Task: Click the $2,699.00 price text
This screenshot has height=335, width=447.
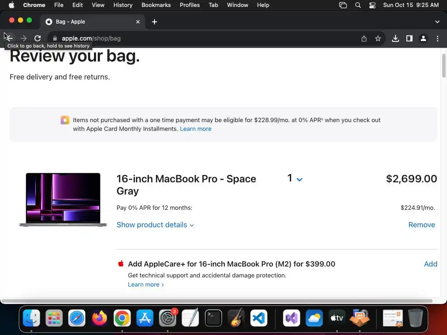Action: tap(411, 178)
